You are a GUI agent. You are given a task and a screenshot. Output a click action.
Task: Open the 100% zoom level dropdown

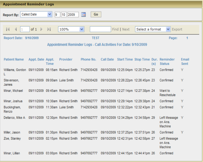71,29
